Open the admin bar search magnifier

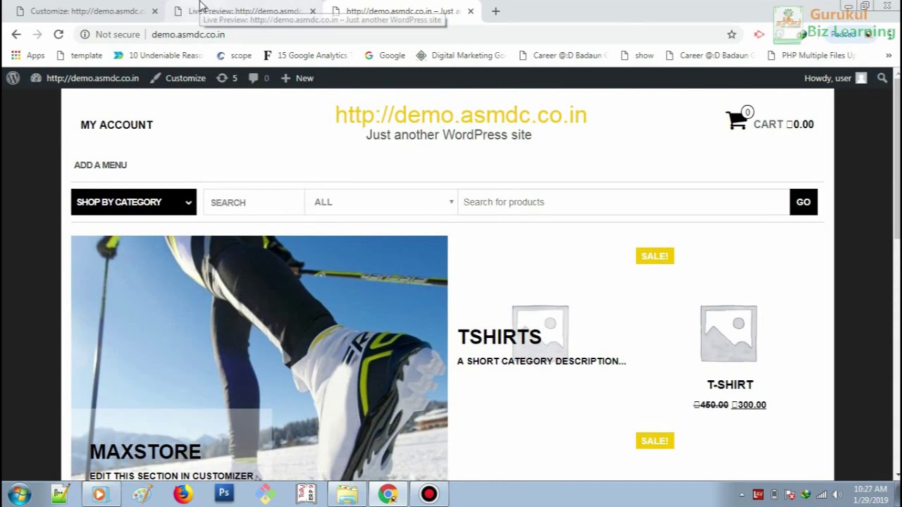882,78
